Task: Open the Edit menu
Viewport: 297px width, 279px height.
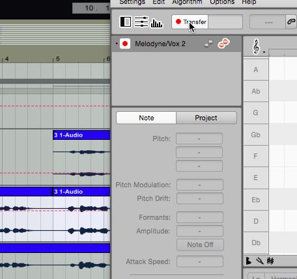Action: point(159,2)
